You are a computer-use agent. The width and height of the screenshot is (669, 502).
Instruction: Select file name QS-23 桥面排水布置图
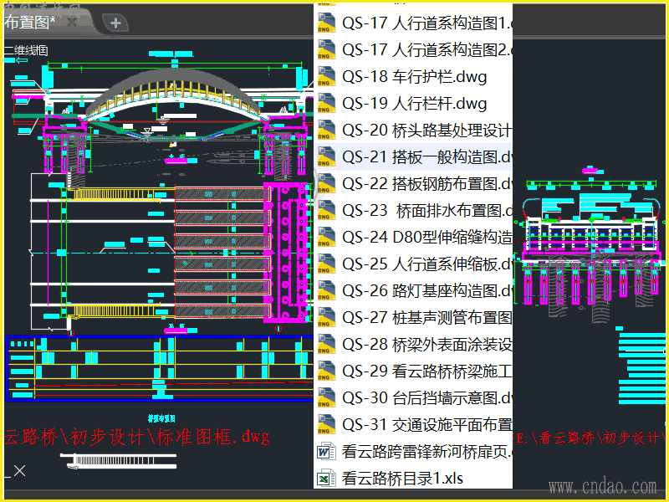427,211
